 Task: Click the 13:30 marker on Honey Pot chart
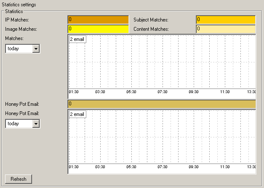pos(251,167)
